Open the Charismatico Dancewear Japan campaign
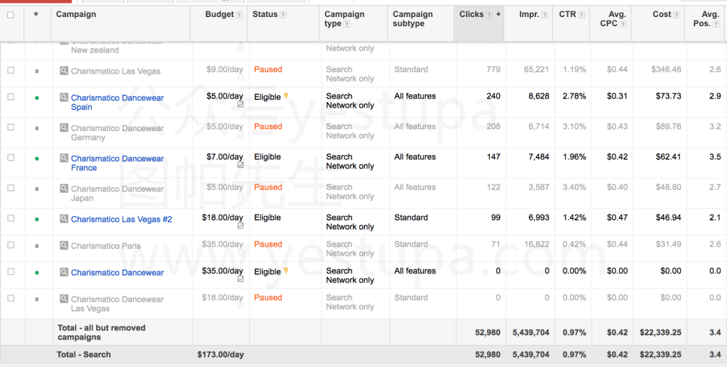This screenshot has width=727, height=367. coord(117,193)
